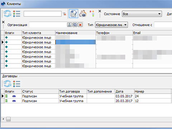
Task: Close the Организация filter row
Action: [x=3, y=22]
